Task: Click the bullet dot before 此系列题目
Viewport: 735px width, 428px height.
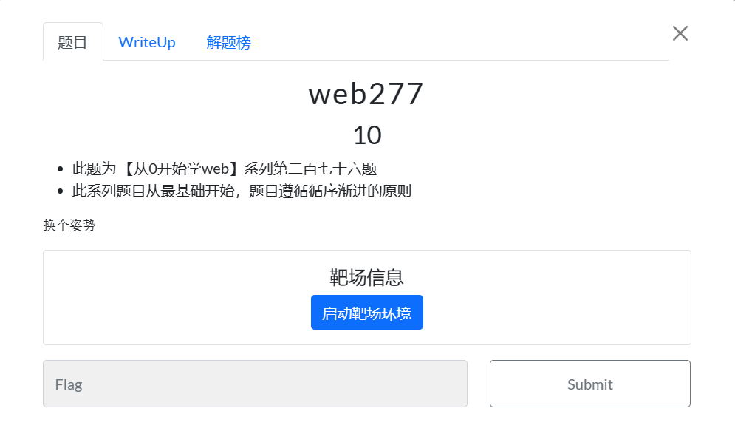Action: point(60,191)
